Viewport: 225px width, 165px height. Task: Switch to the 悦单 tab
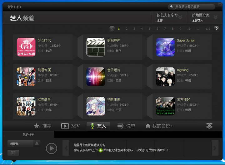click(x=126, y=126)
